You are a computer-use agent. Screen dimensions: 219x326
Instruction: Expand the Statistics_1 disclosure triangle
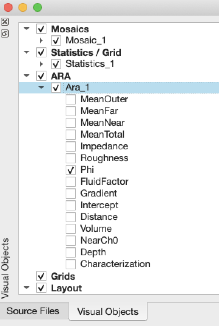41,64
